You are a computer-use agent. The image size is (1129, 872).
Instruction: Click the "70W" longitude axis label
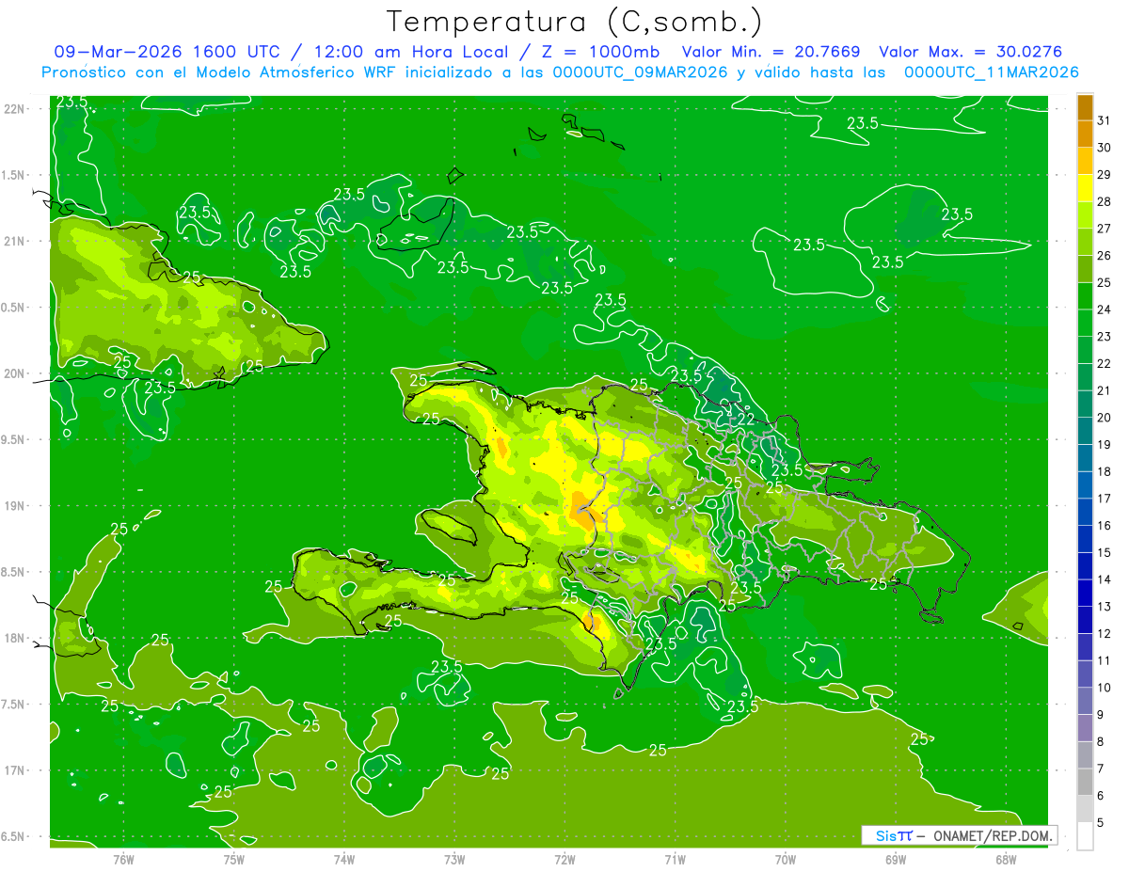pos(785,860)
